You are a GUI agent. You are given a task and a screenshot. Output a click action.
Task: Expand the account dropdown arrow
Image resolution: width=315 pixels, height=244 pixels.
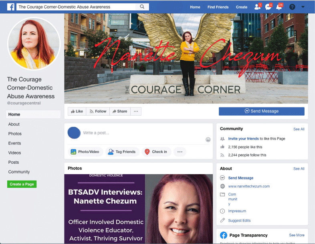pos(303,7)
